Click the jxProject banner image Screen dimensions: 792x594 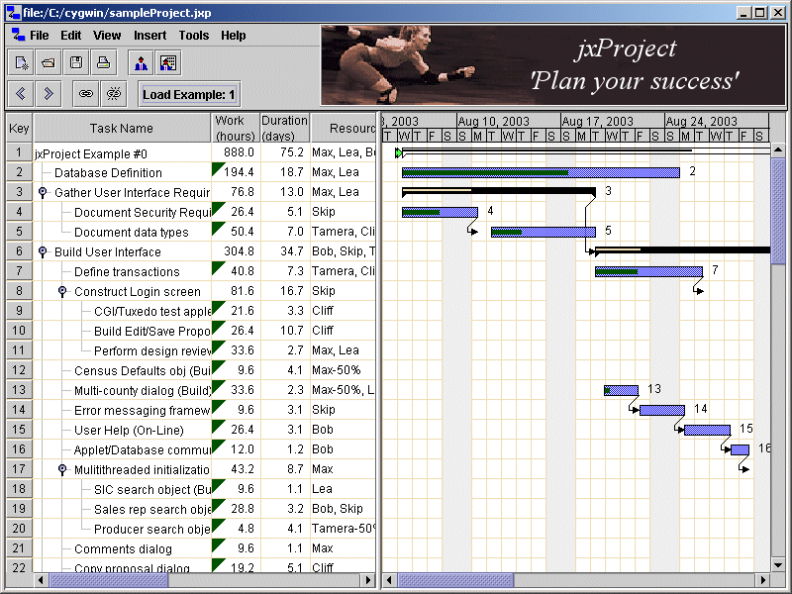pyautogui.click(x=553, y=65)
